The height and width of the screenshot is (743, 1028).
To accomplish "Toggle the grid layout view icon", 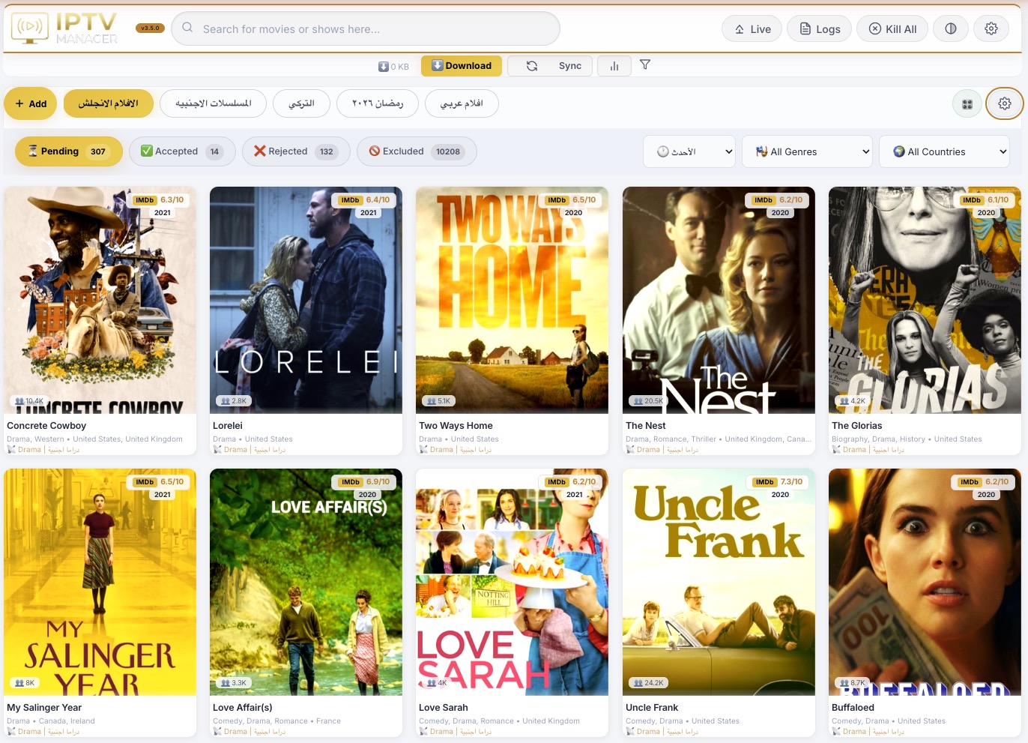I will point(967,104).
